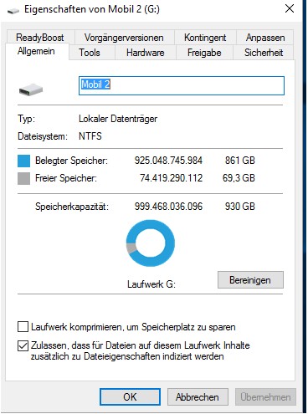Screen dimensions: 308x414
Task: Go to the Anpassen tab
Action: click(265, 38)
